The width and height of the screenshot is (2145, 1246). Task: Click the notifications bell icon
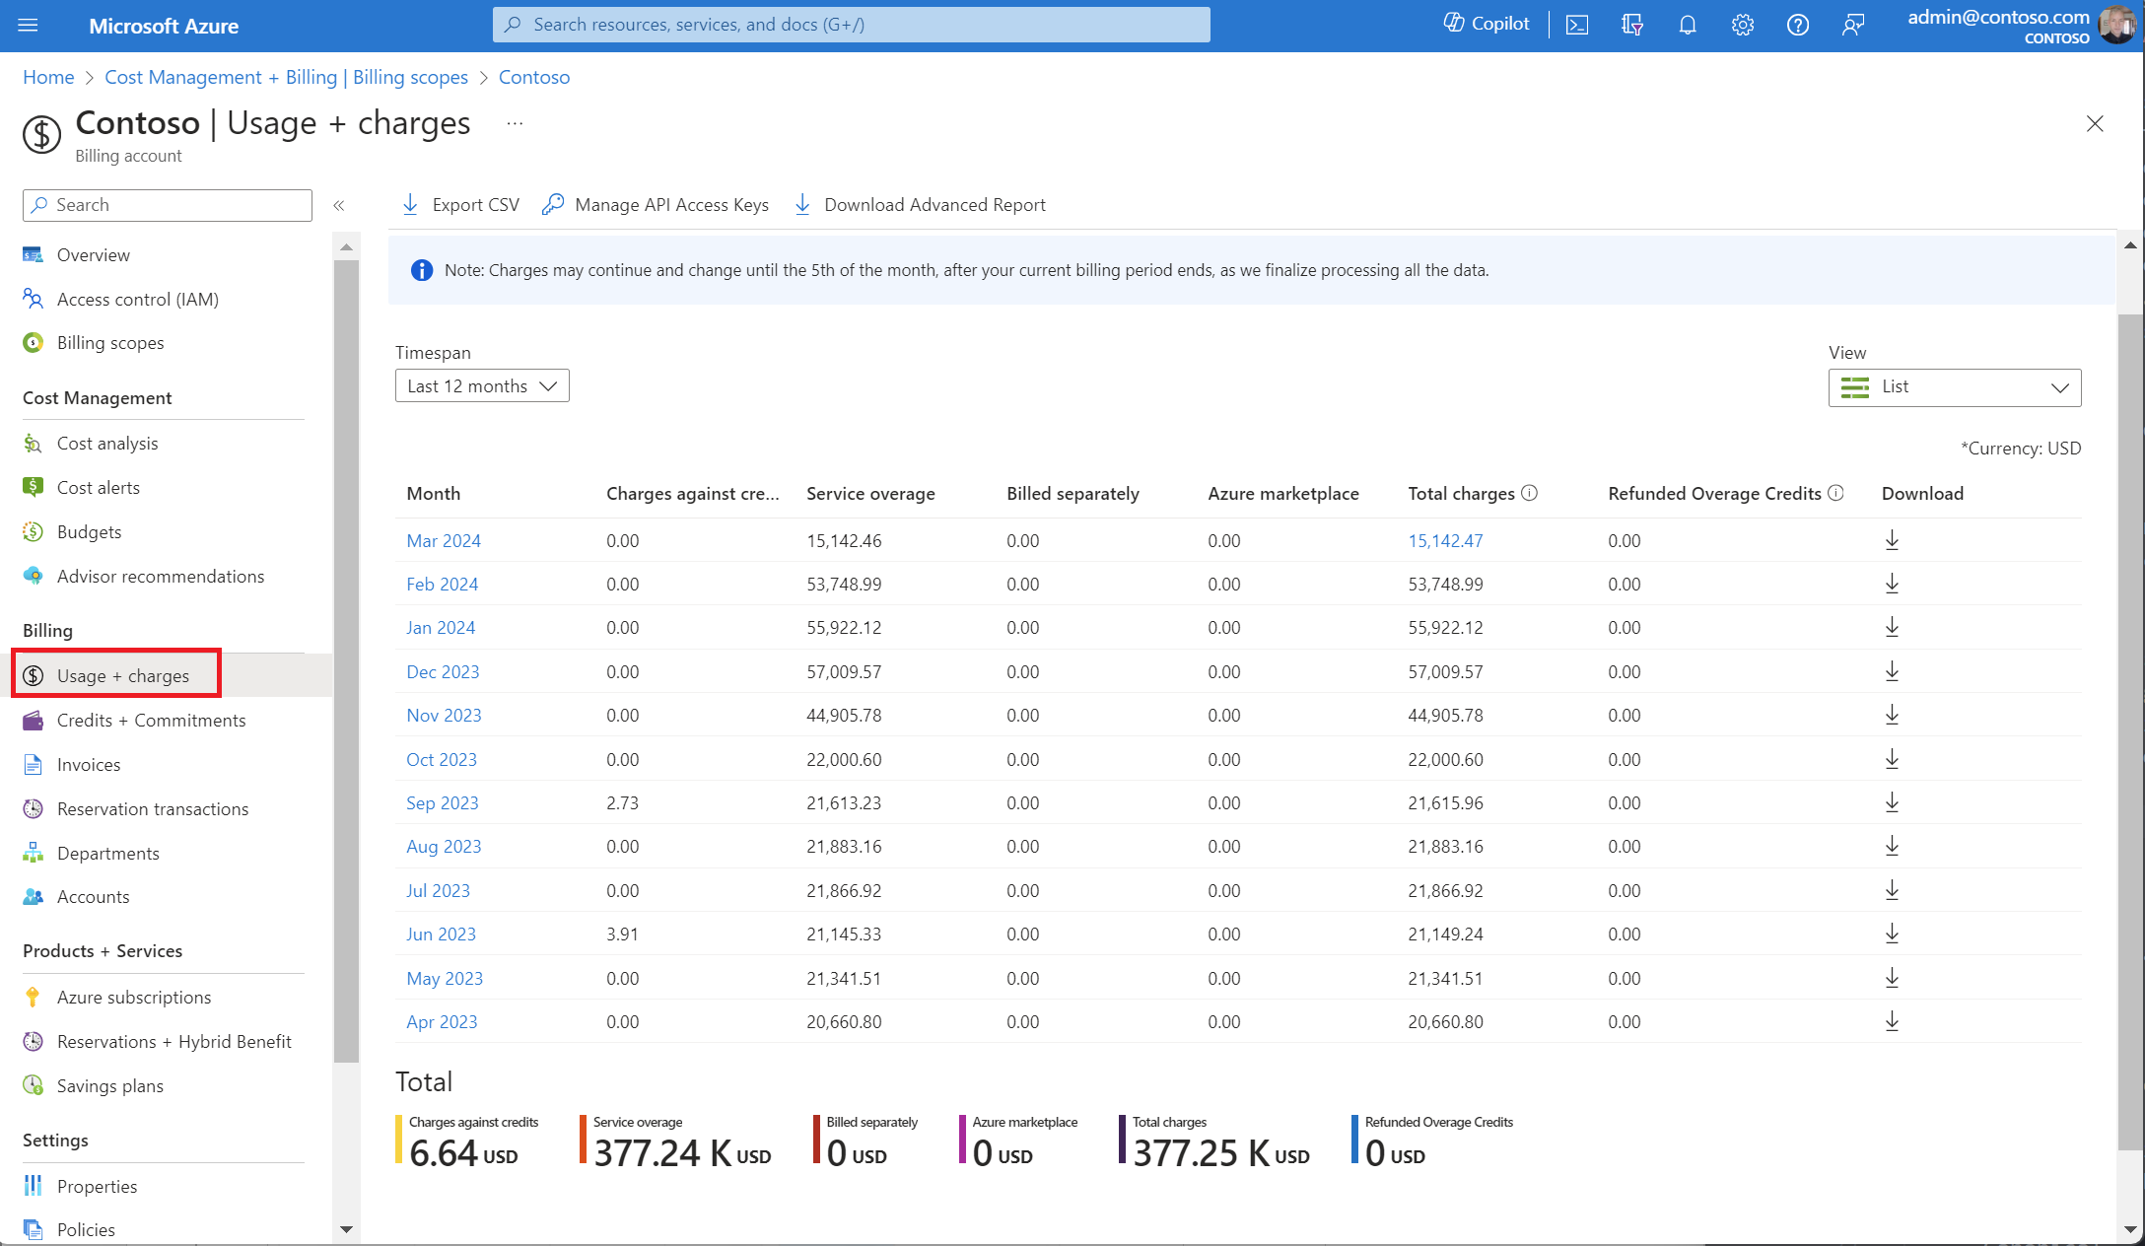pyautogui.click(x=1688, y=26)
